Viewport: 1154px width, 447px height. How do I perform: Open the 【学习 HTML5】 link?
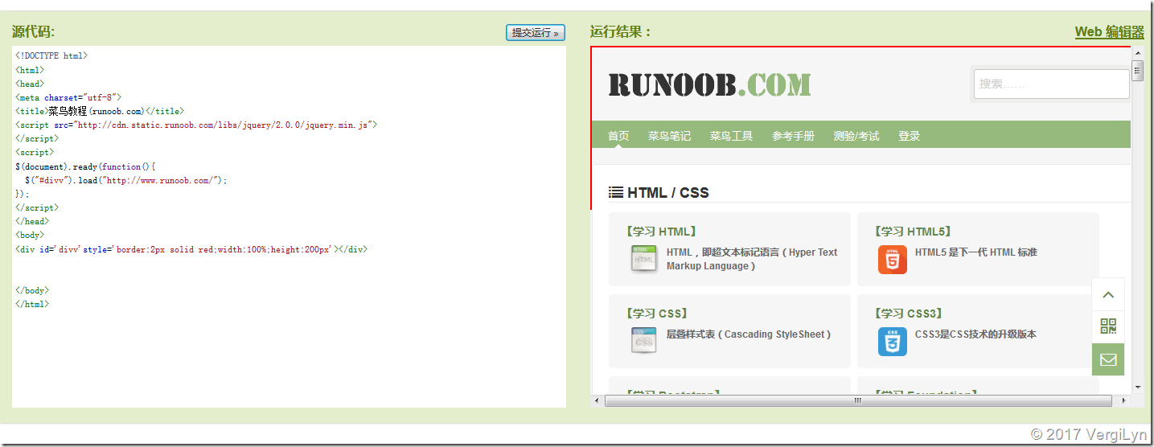tap(912, 232)
